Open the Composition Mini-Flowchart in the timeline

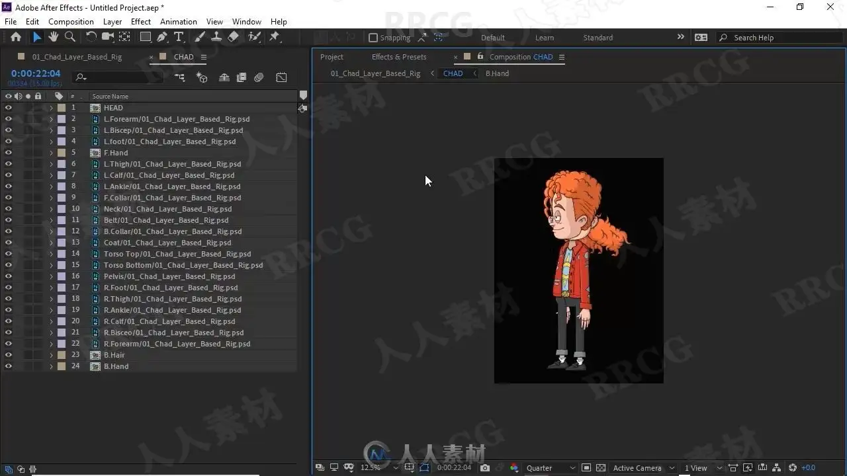[x=180, y=77]
